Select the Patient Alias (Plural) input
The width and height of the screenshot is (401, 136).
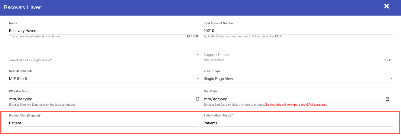point(298,123)
